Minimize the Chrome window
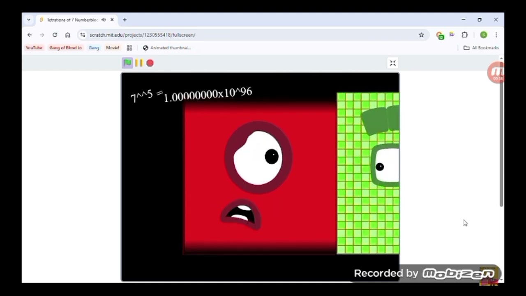The image size is (526, 296). coord(463,20)
